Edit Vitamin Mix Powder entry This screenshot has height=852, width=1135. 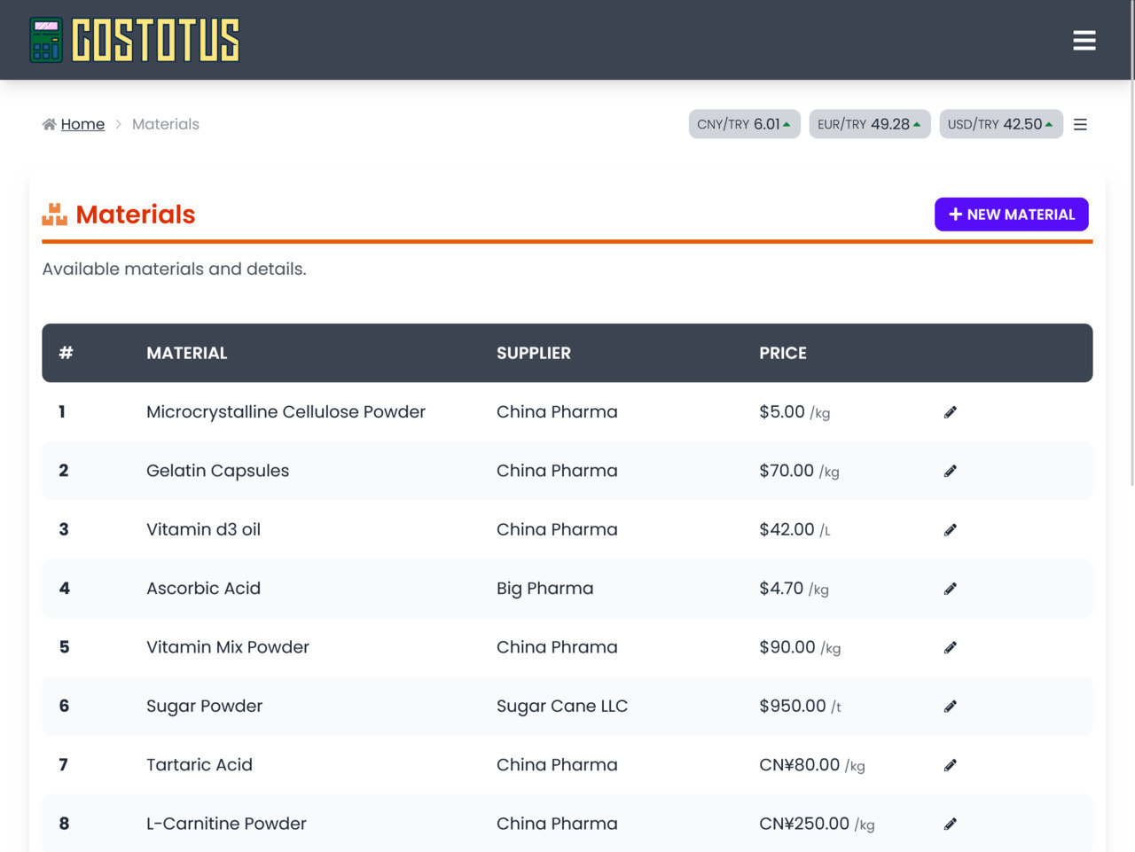[x=950, y=647]
